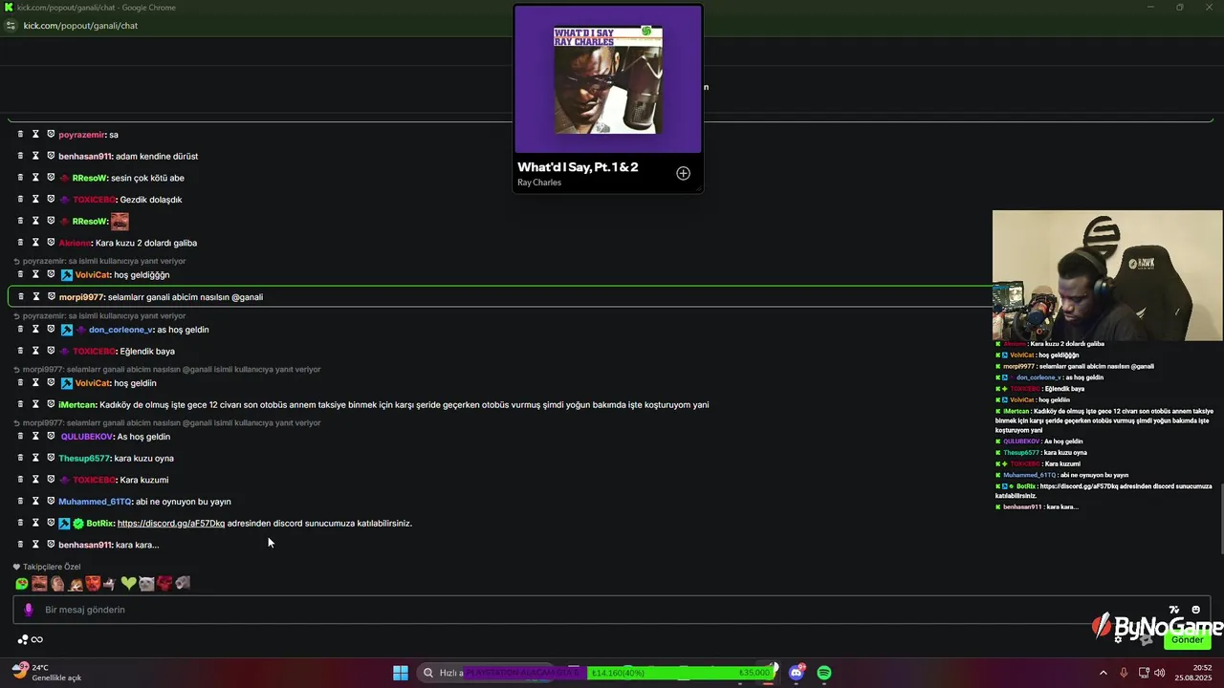Insert the green heart emote

coord(128,583)
